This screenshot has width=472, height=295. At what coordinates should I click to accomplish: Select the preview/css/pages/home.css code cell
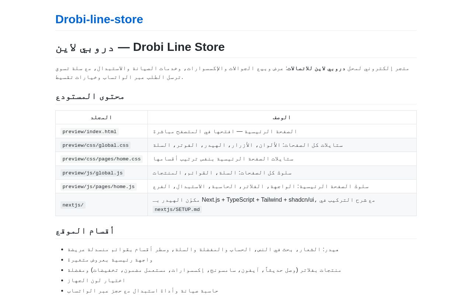[x=102, y=159]
